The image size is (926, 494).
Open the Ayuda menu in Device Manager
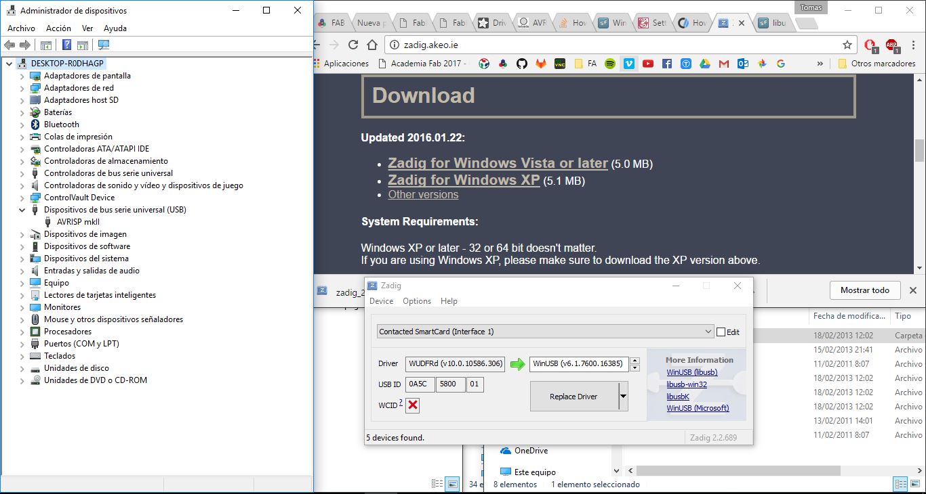coord(115,28)
